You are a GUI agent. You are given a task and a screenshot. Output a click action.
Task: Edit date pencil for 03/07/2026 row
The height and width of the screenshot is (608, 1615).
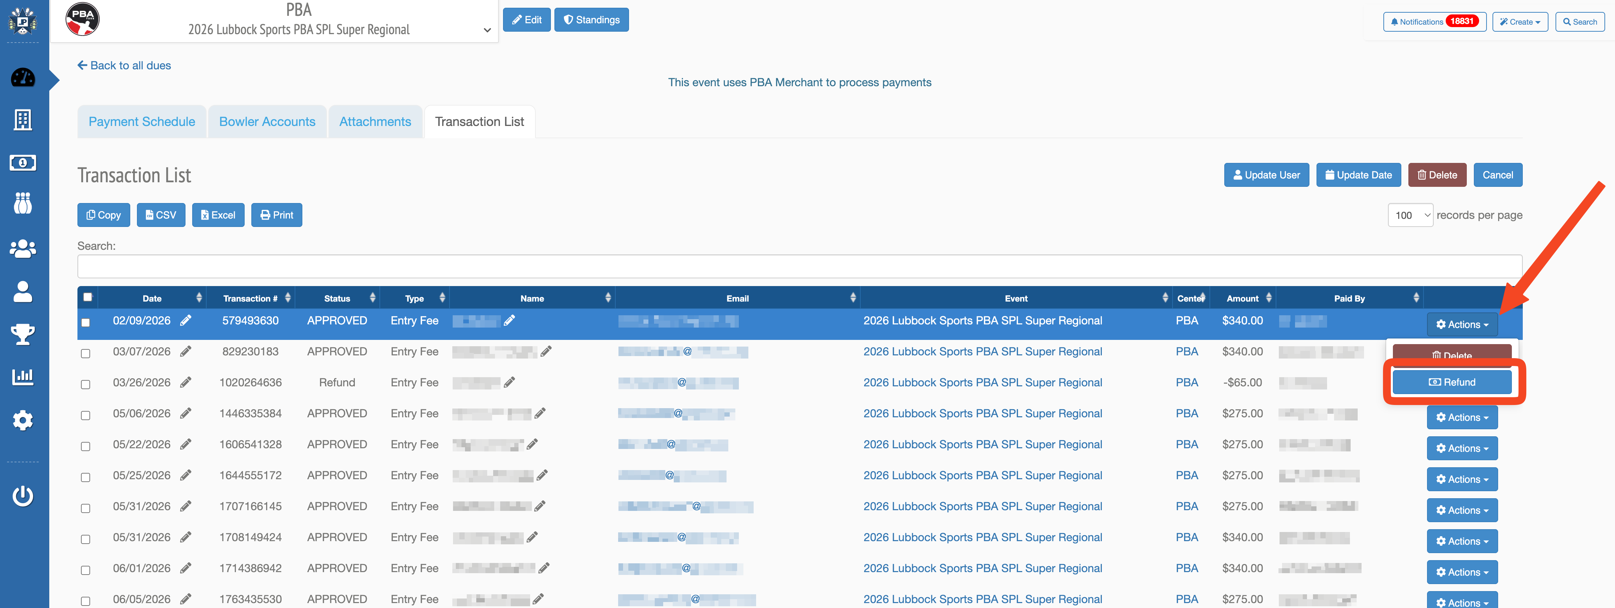click(186, 351)
